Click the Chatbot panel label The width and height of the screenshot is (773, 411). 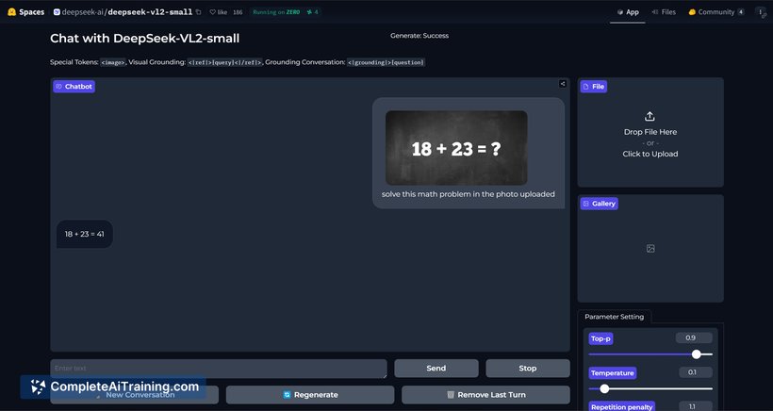(x=74, y=86)
